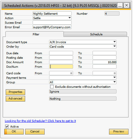Focus the Due date From field
Image resolution: width=133 pixels, height=139 pixels.
point(61,53)
